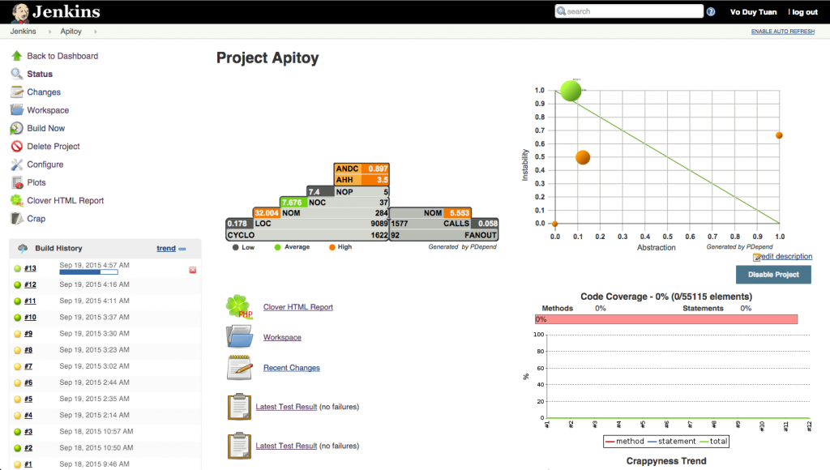
Task: Open Configure via its tools icon
Action: click(16, 164)
